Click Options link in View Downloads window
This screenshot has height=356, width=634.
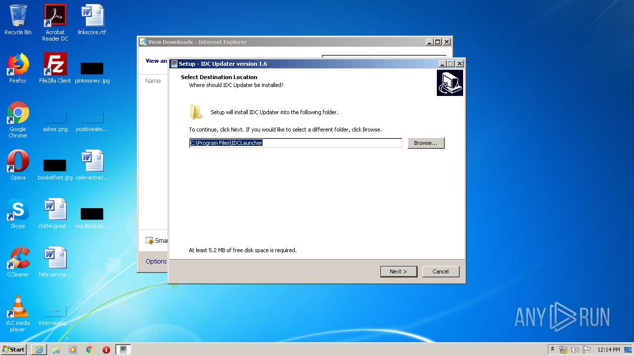point(156,262)
